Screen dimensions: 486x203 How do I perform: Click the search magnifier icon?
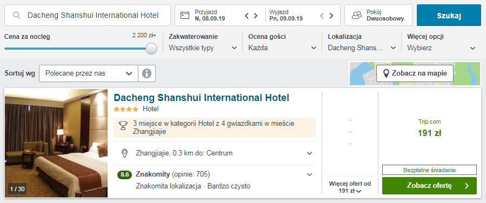[x=17, y=15]
